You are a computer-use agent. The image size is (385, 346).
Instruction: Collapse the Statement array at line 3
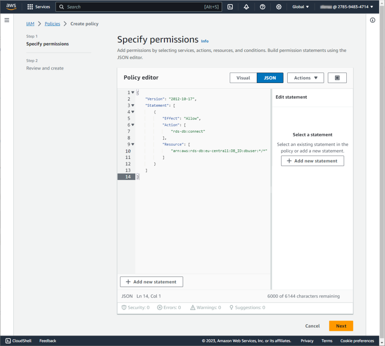[133, 105]
